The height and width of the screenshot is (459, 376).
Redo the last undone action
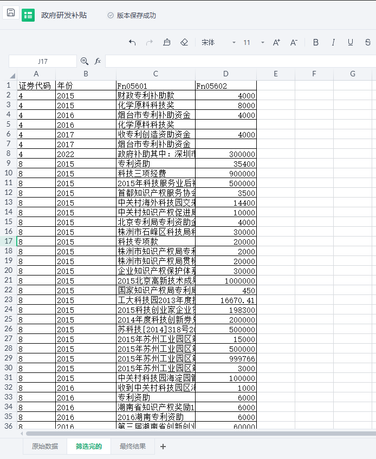click(x=150, y=43)
